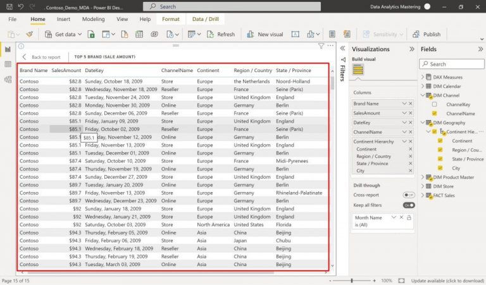Viewport: 486px width, 285px height.
Task: Publish the report
Action: click(x=427, y=34)
